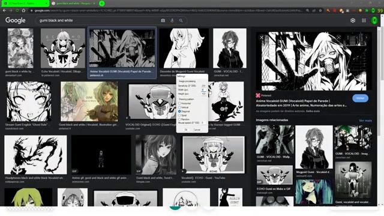Viewport: 384px width, 216px height.
Task: Click the voice search microphone icon
Action: [x=172, y=20]
